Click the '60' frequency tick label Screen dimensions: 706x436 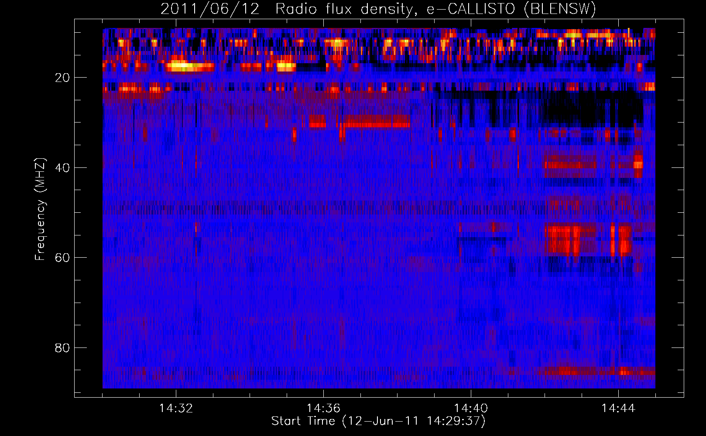point(62,258)
